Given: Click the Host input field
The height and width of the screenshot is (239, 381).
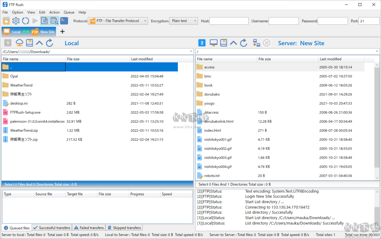Looking at the screenshot, I should point(229,21).
